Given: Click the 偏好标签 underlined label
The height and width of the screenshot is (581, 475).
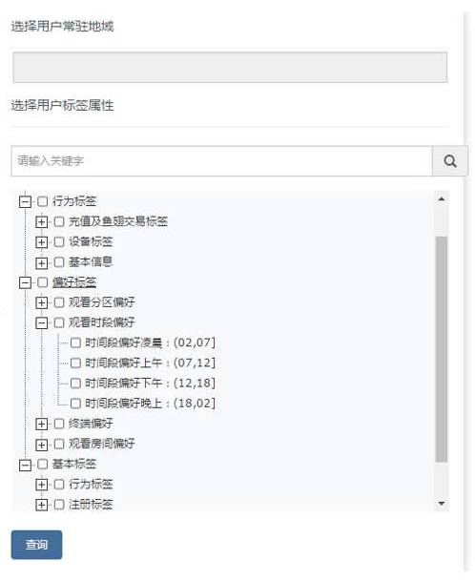Looking at the screenshot, I should 74,282.
